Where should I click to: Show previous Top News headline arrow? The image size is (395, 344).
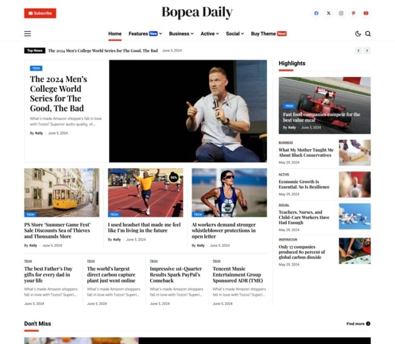(x=358, y=50)
